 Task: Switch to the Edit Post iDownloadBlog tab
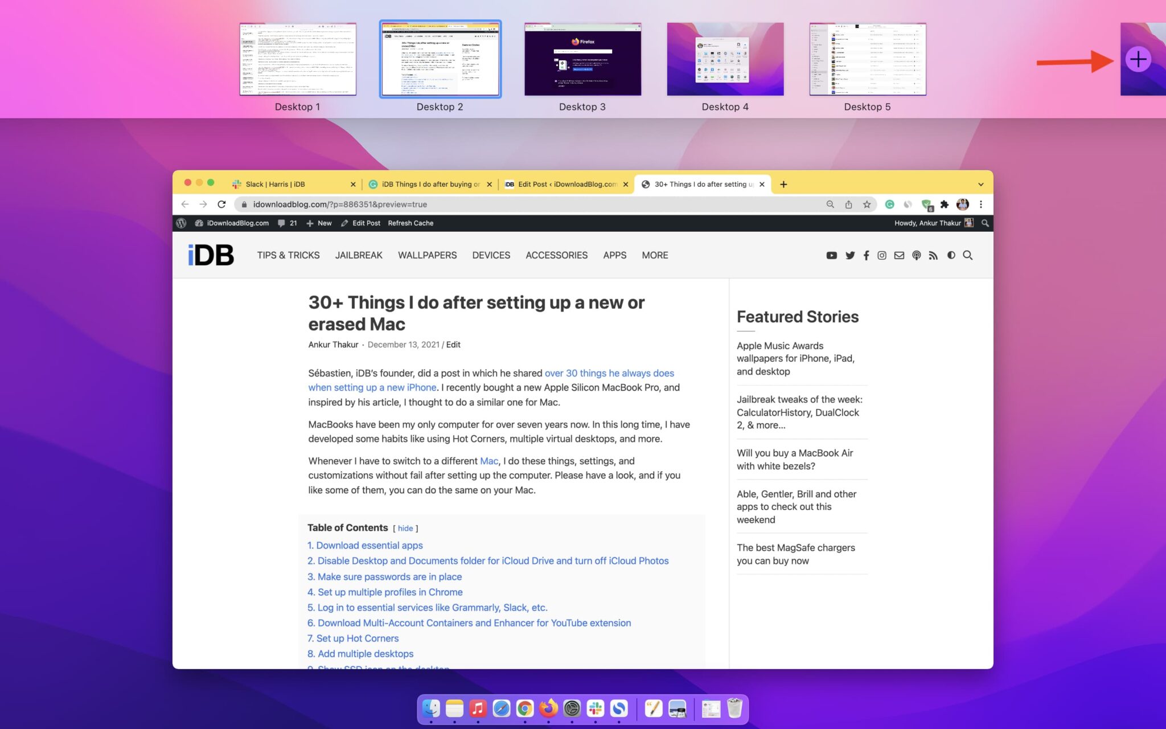pos(566,184)
